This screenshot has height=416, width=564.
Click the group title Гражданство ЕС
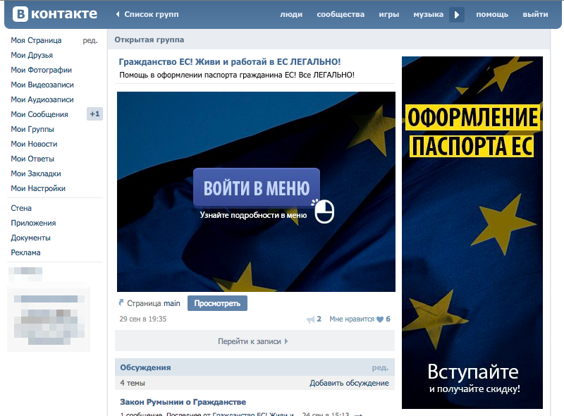[230, 62]
